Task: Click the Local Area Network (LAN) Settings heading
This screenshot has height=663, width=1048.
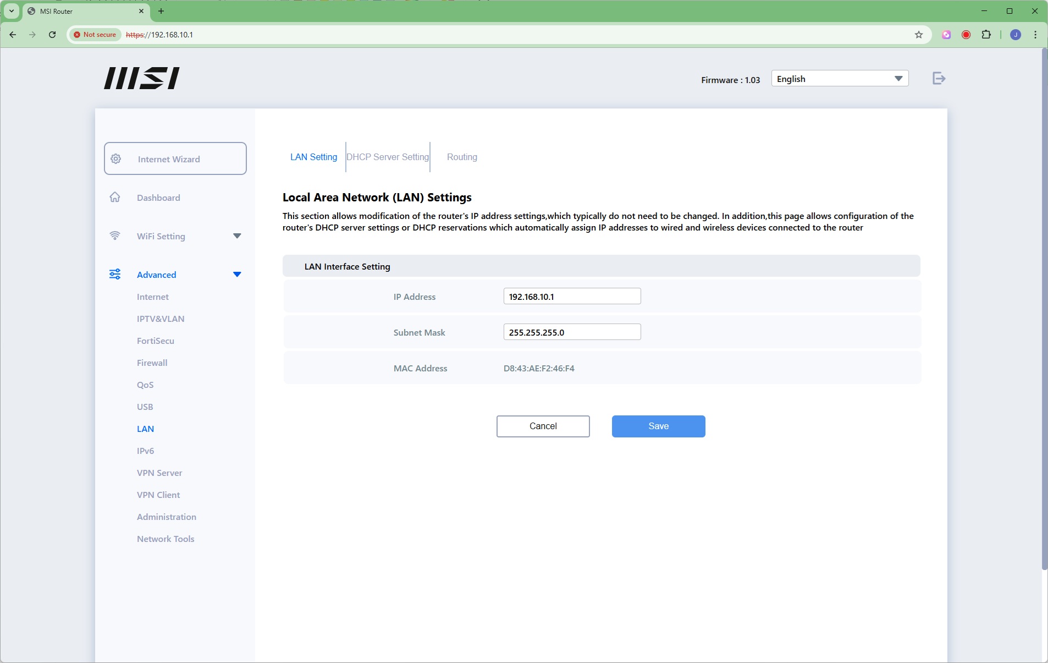Action: coord(377,198)
